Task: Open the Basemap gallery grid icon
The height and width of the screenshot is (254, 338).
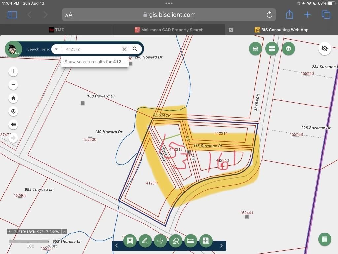Action: pos(272,49)
